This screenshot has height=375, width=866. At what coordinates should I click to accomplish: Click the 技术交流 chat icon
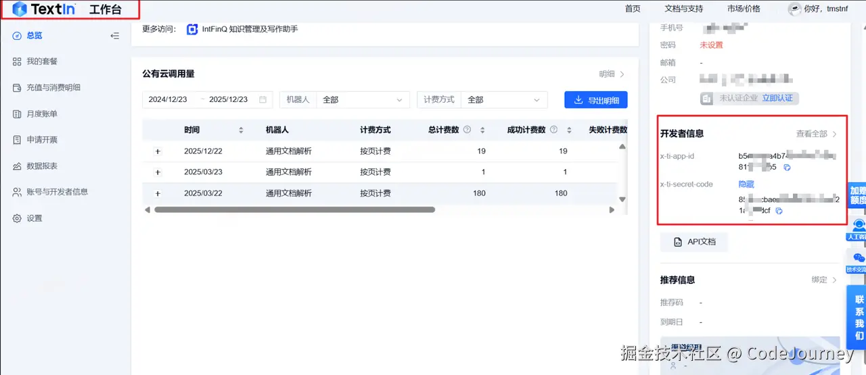(859, 257)
